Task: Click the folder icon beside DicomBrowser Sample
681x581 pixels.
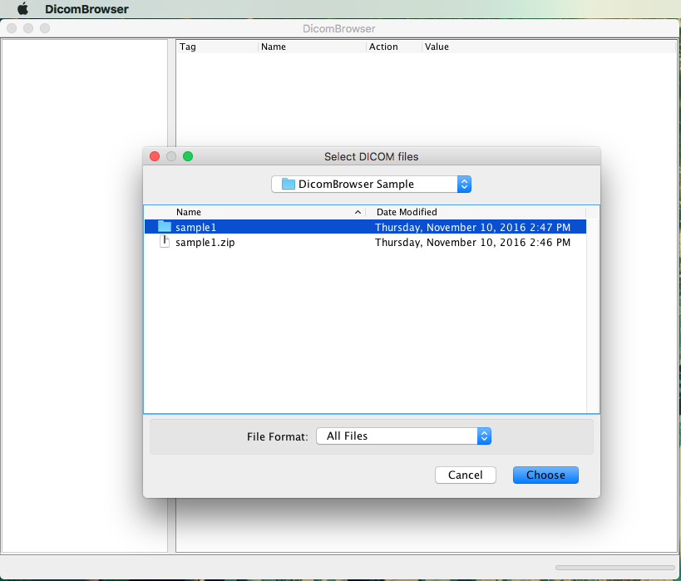Action: point(289,184)
